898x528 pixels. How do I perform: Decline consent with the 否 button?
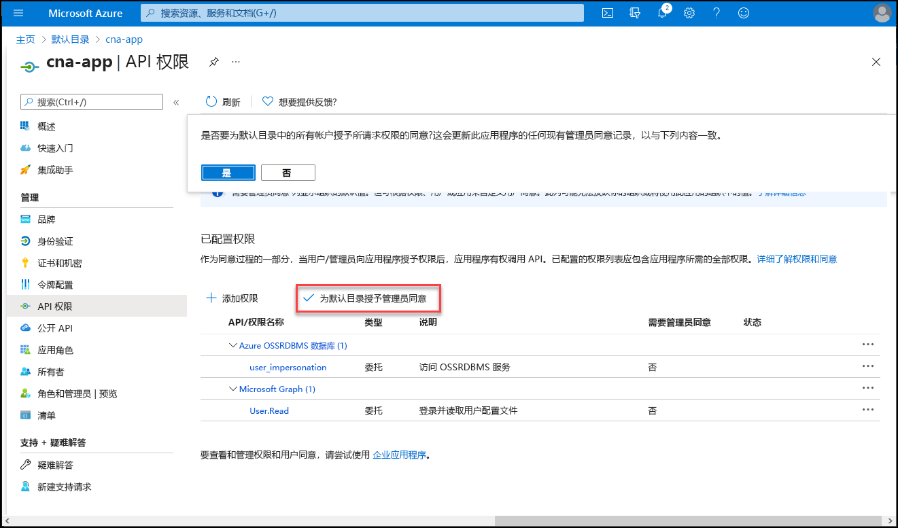tap(288, 173)
